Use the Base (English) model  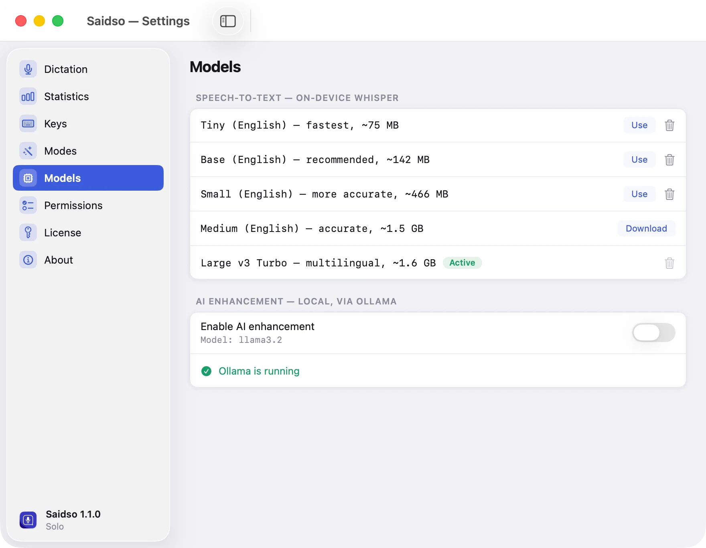pos(639,160)
